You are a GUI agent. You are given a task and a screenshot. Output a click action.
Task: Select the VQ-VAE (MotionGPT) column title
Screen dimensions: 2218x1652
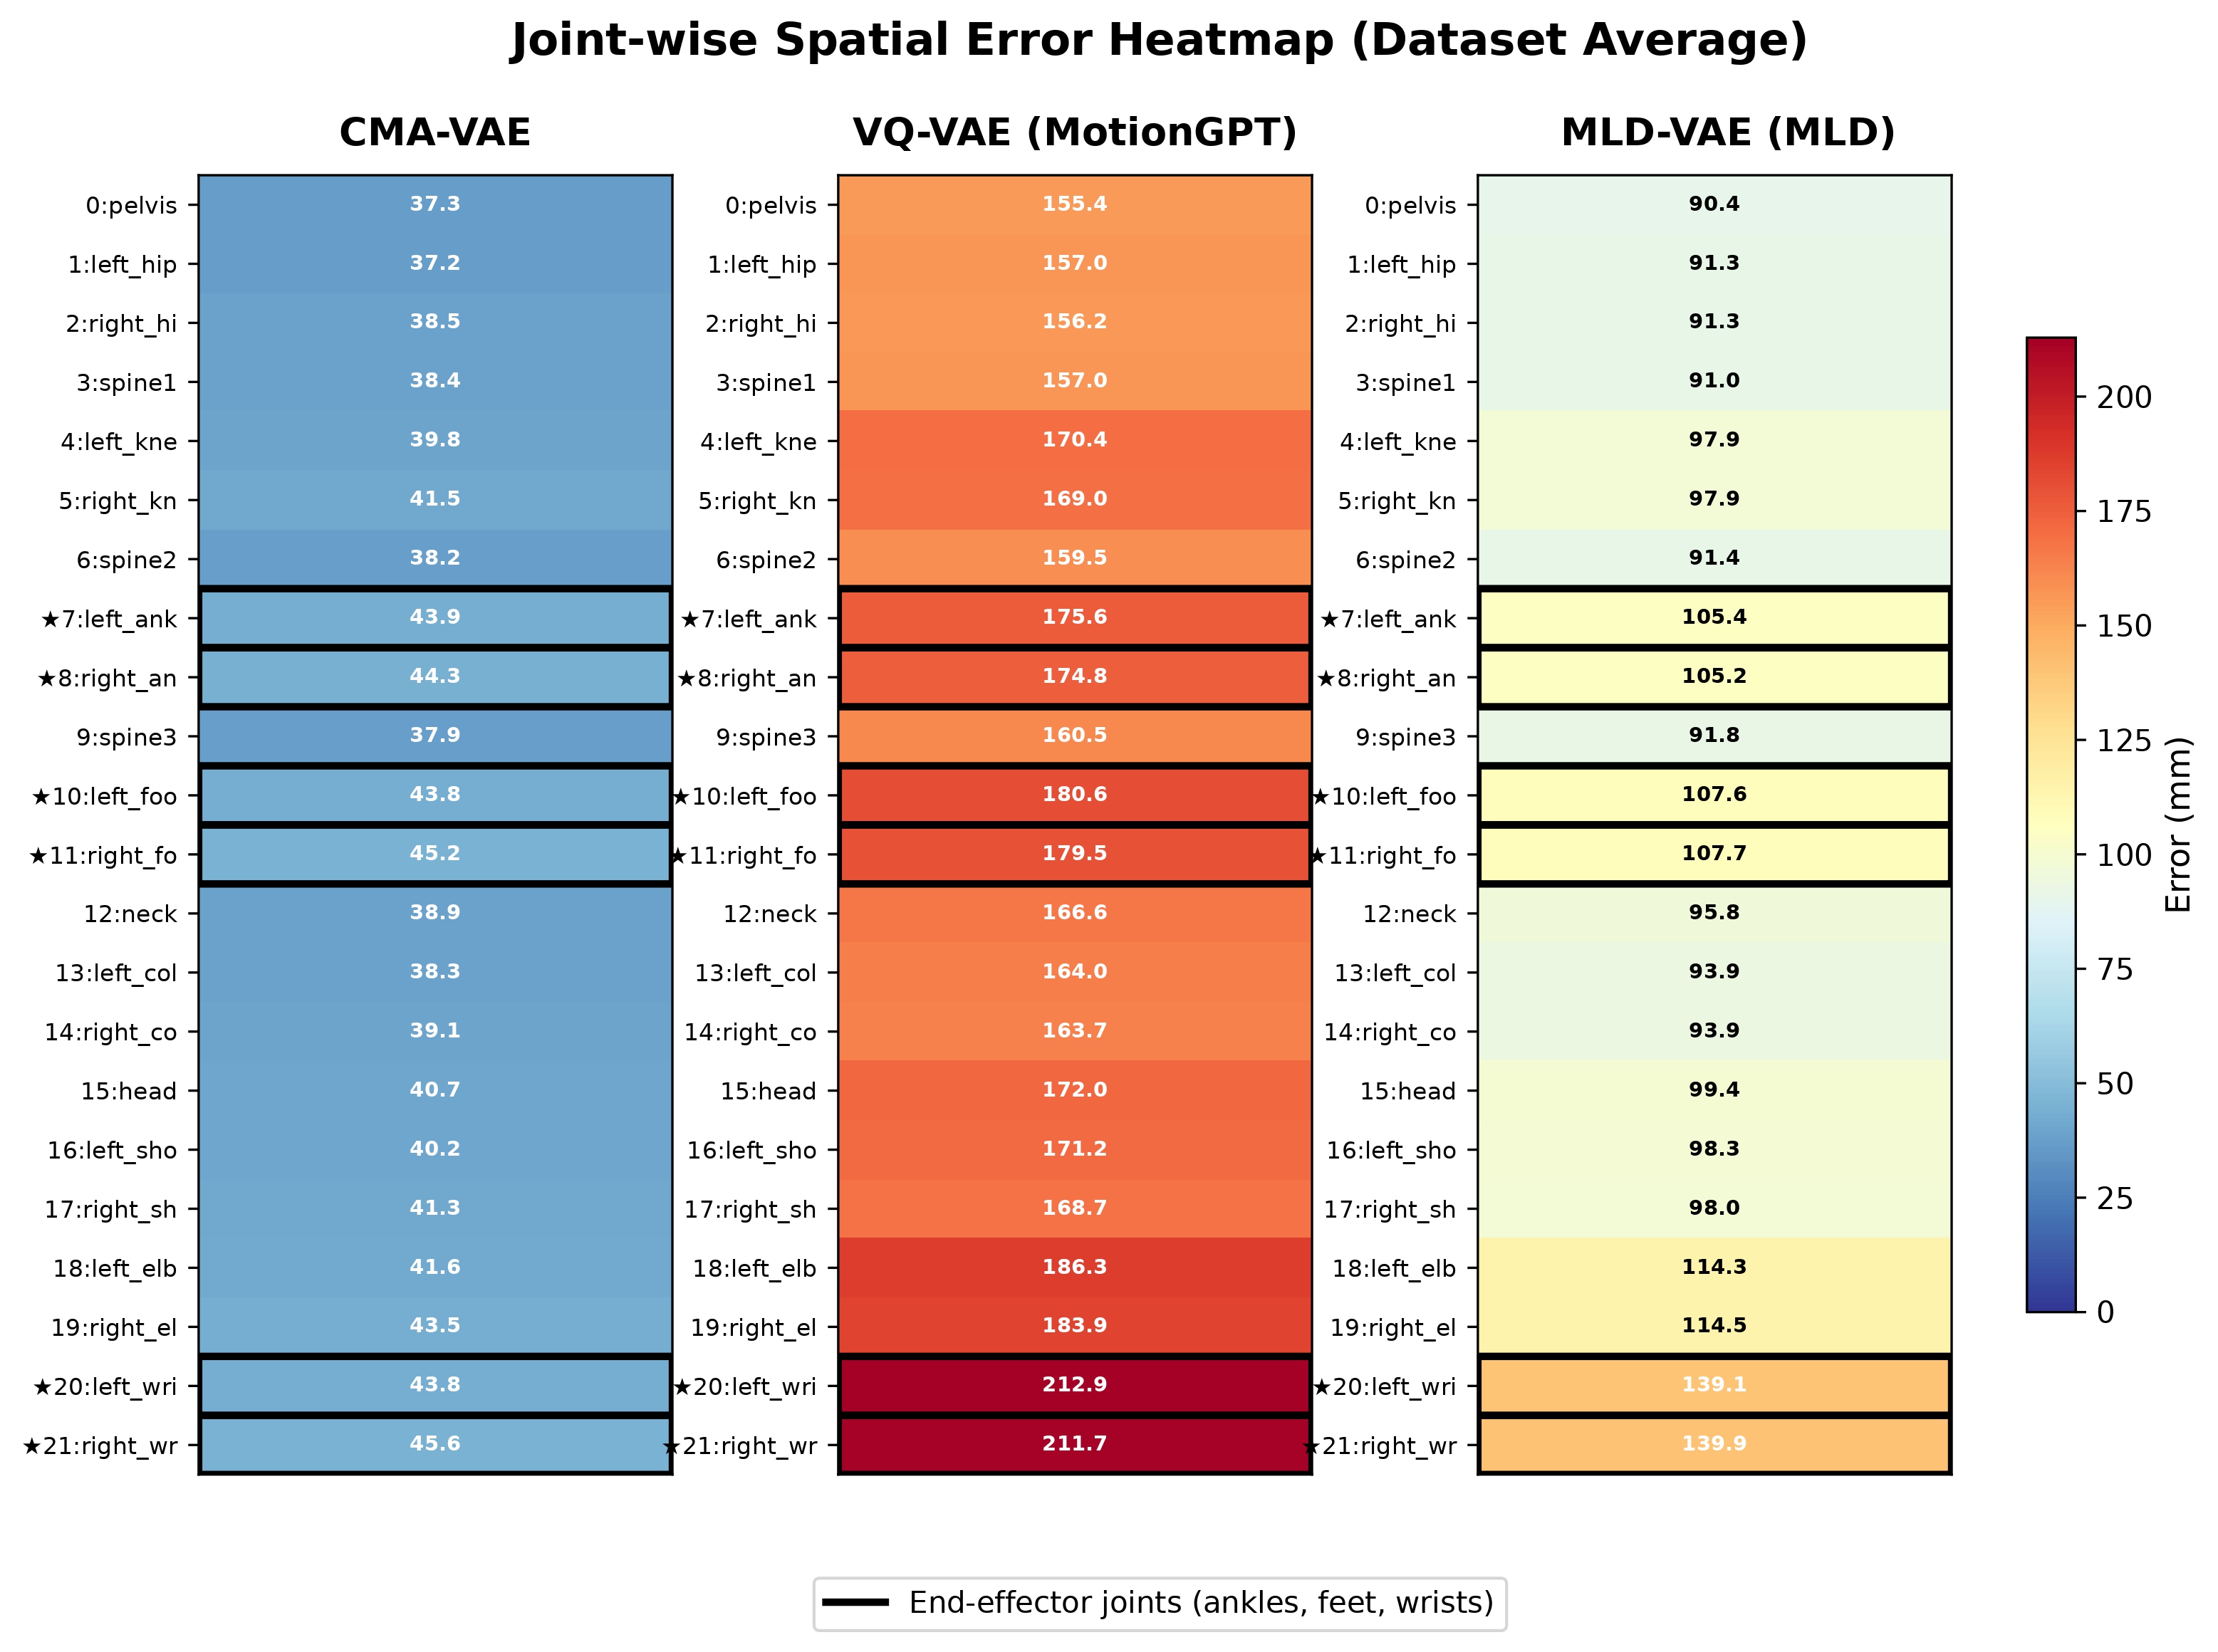(x=1075, y=132)
